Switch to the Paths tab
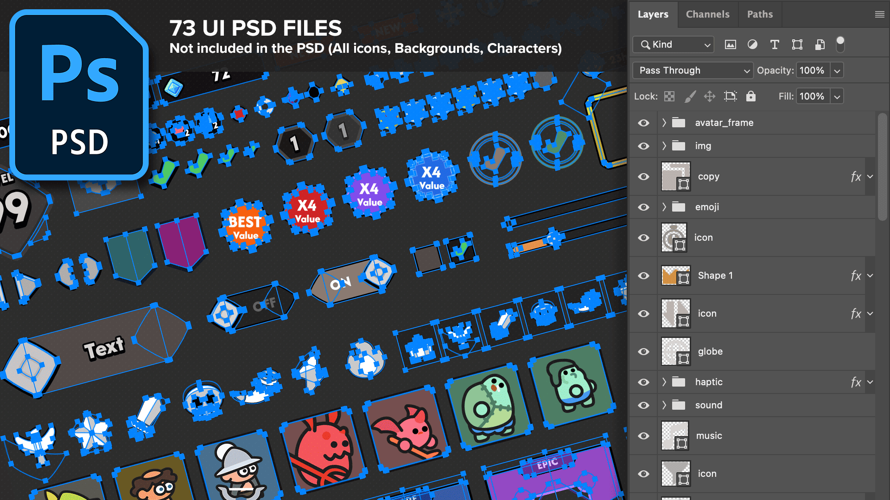Viewport: 890px width, 500px height. (760, 14)
